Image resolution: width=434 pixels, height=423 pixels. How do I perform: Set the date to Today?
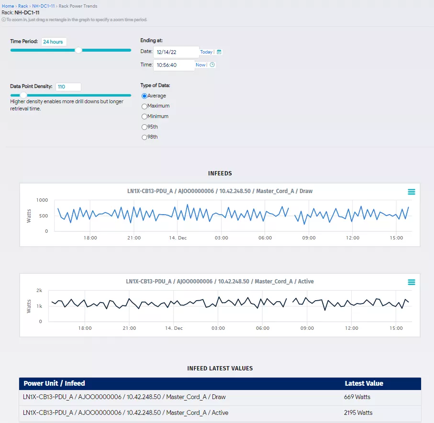[x=206, y=52]
